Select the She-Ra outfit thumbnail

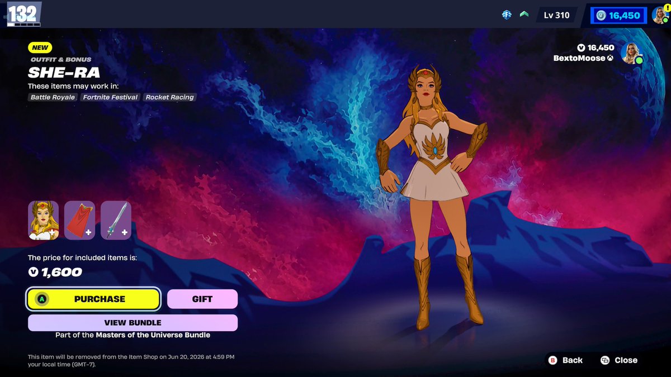coord(43,221)
